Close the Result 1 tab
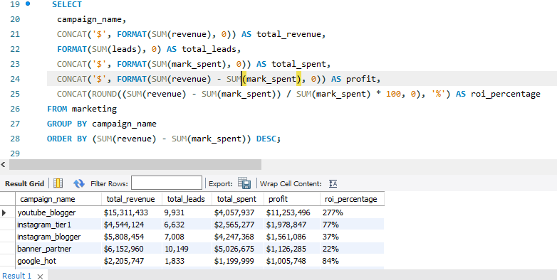Viewport: 557px width, 280px height. (40, 276)
